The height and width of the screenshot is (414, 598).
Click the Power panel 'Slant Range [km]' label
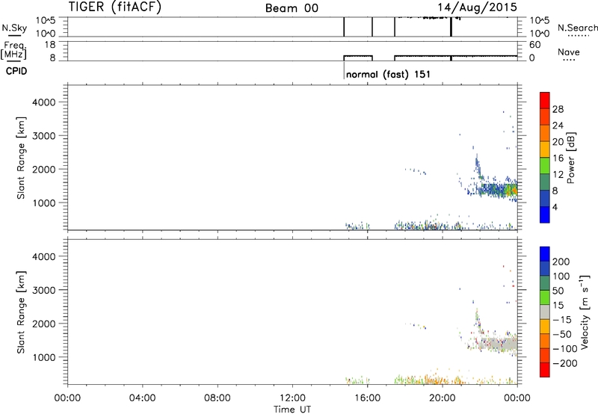21,158
